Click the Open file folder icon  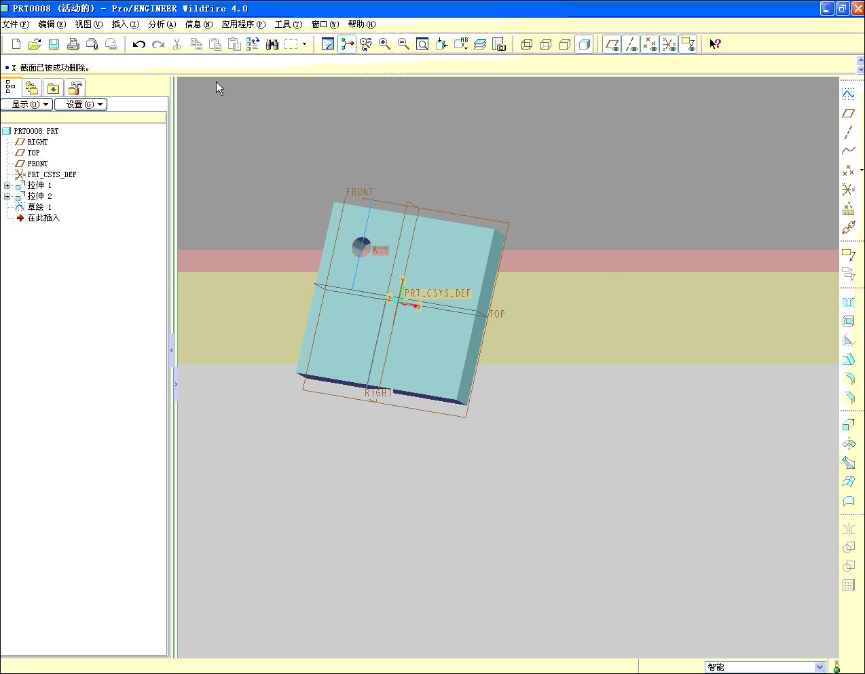click(35, 44)
